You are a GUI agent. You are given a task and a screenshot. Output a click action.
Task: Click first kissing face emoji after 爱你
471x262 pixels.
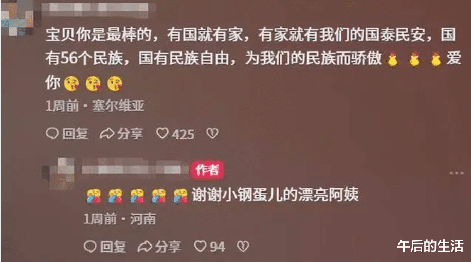click(x=71, y=83)
